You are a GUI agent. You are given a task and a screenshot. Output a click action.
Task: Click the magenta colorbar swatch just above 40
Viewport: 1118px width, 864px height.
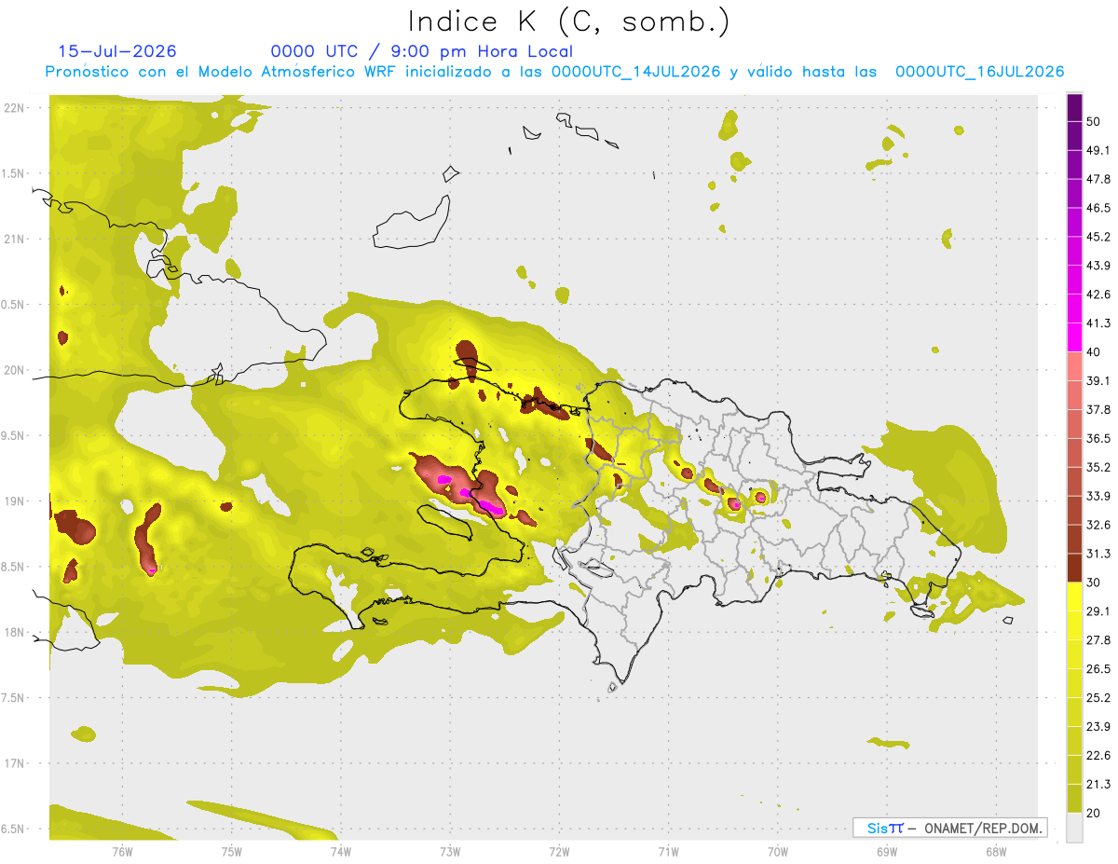(x=1074, y=337)
